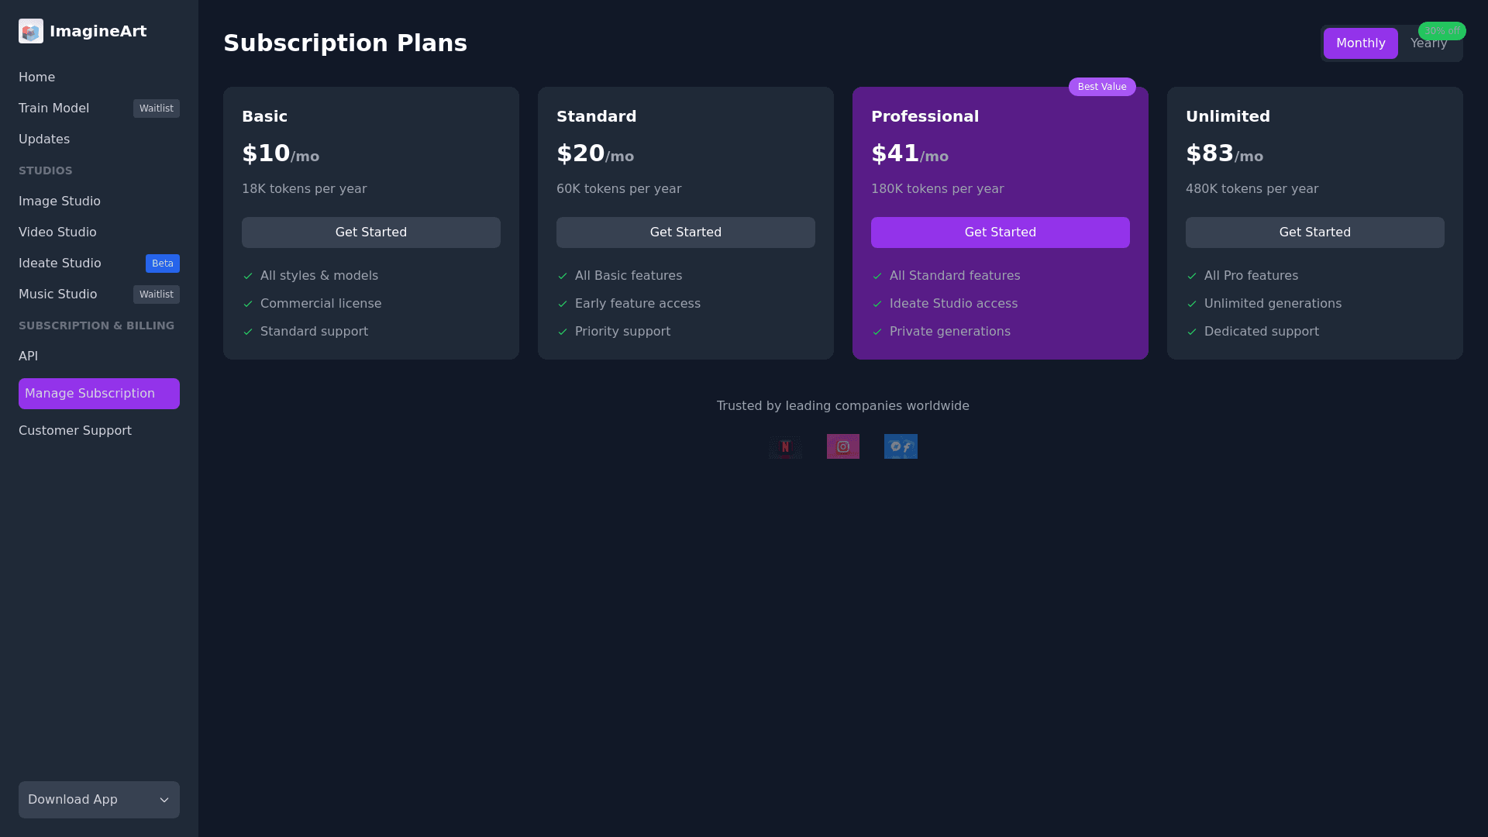Go to Video Studio

(x=57, y=232)
